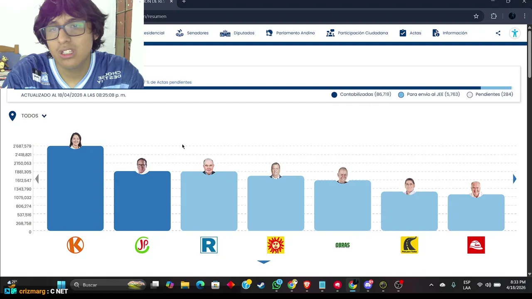Click the actas progress bar
This screenshot has width=532, height=299.
[x=264, y=88]
